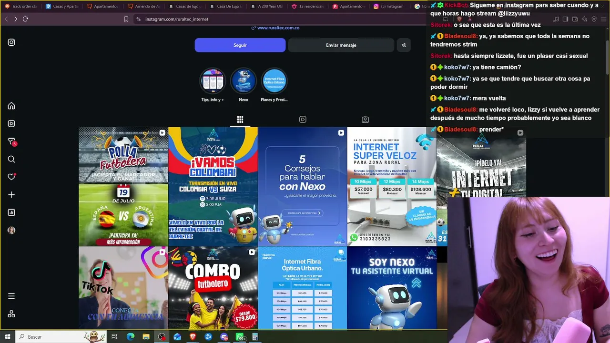Open the Nexo story highlight
The image size is (610, 343).
pyautogui.click(x=244, y=81)
